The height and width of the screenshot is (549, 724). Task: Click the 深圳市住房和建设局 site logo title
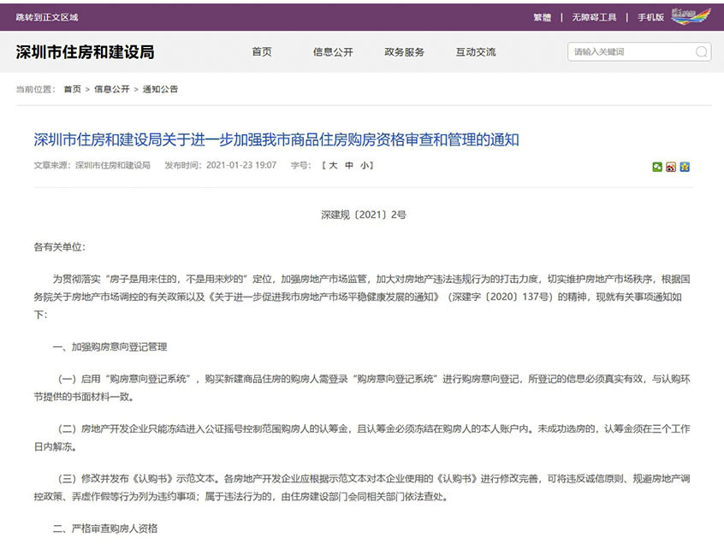pos(85,52)
